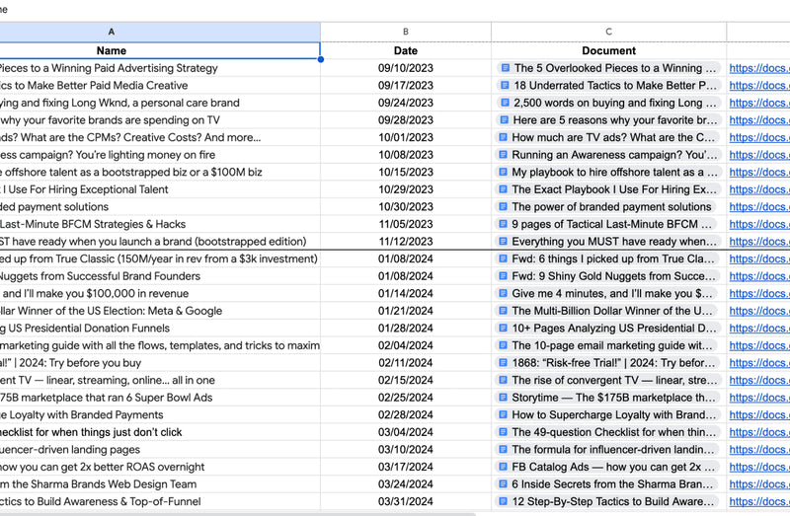Open 'Storytime — The $175B marketplace' document chip

pos(613,398)
